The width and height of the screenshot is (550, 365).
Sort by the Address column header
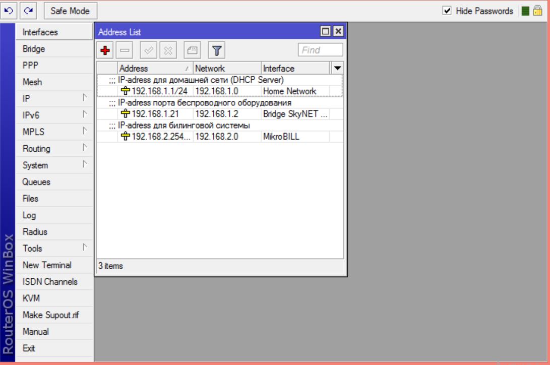tap(155, 68)
